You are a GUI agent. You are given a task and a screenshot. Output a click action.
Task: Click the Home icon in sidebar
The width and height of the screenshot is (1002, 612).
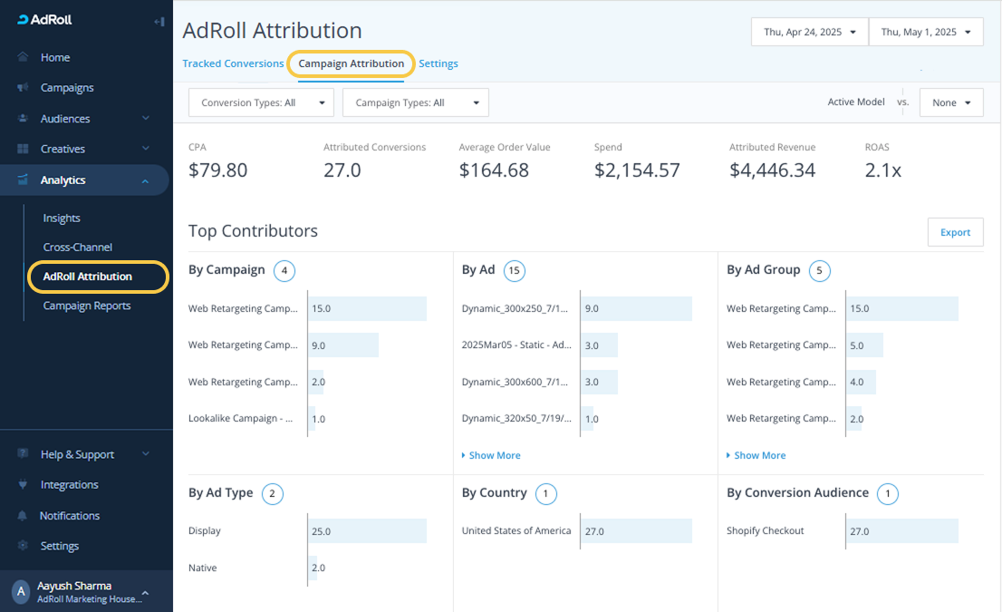22,57
